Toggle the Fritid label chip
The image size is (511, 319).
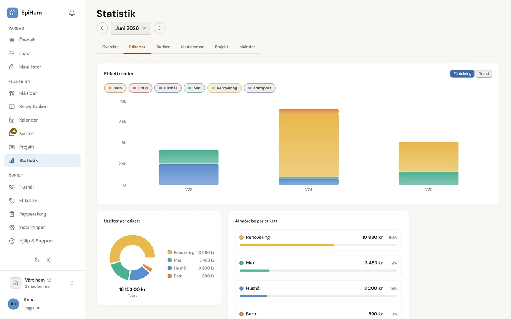click(140, 88)
